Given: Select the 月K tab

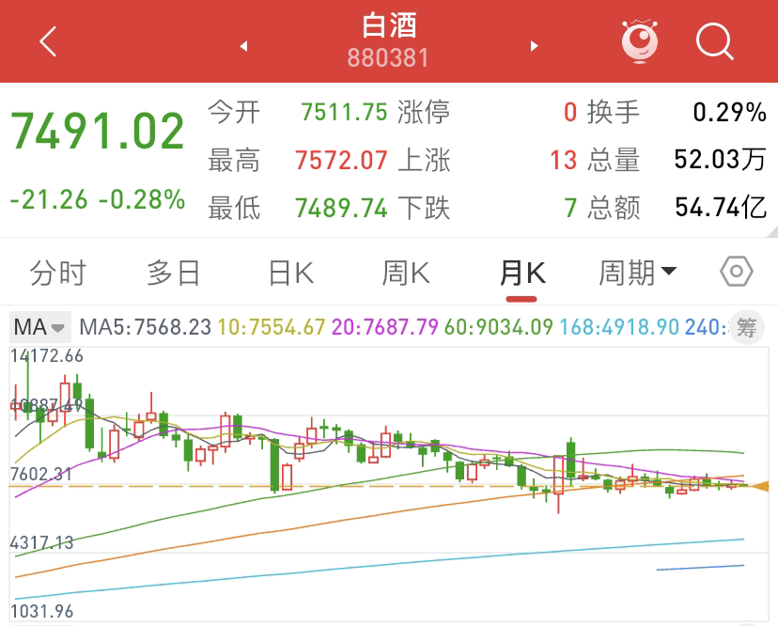Looking at the screenshot, I should pos(522,273).
